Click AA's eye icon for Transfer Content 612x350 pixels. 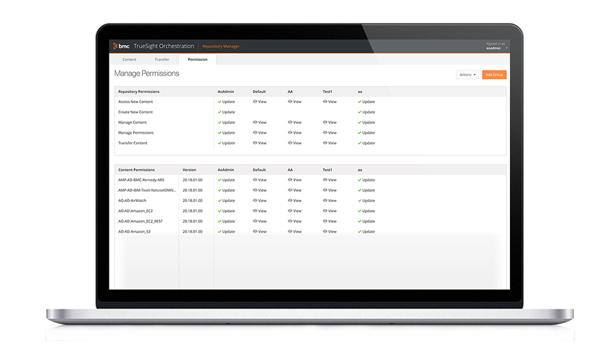click(x=290, y=143)
